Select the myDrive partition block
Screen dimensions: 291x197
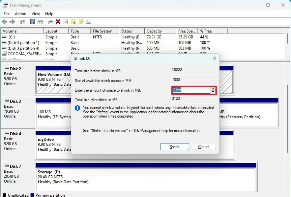click(x=54, y=147)
